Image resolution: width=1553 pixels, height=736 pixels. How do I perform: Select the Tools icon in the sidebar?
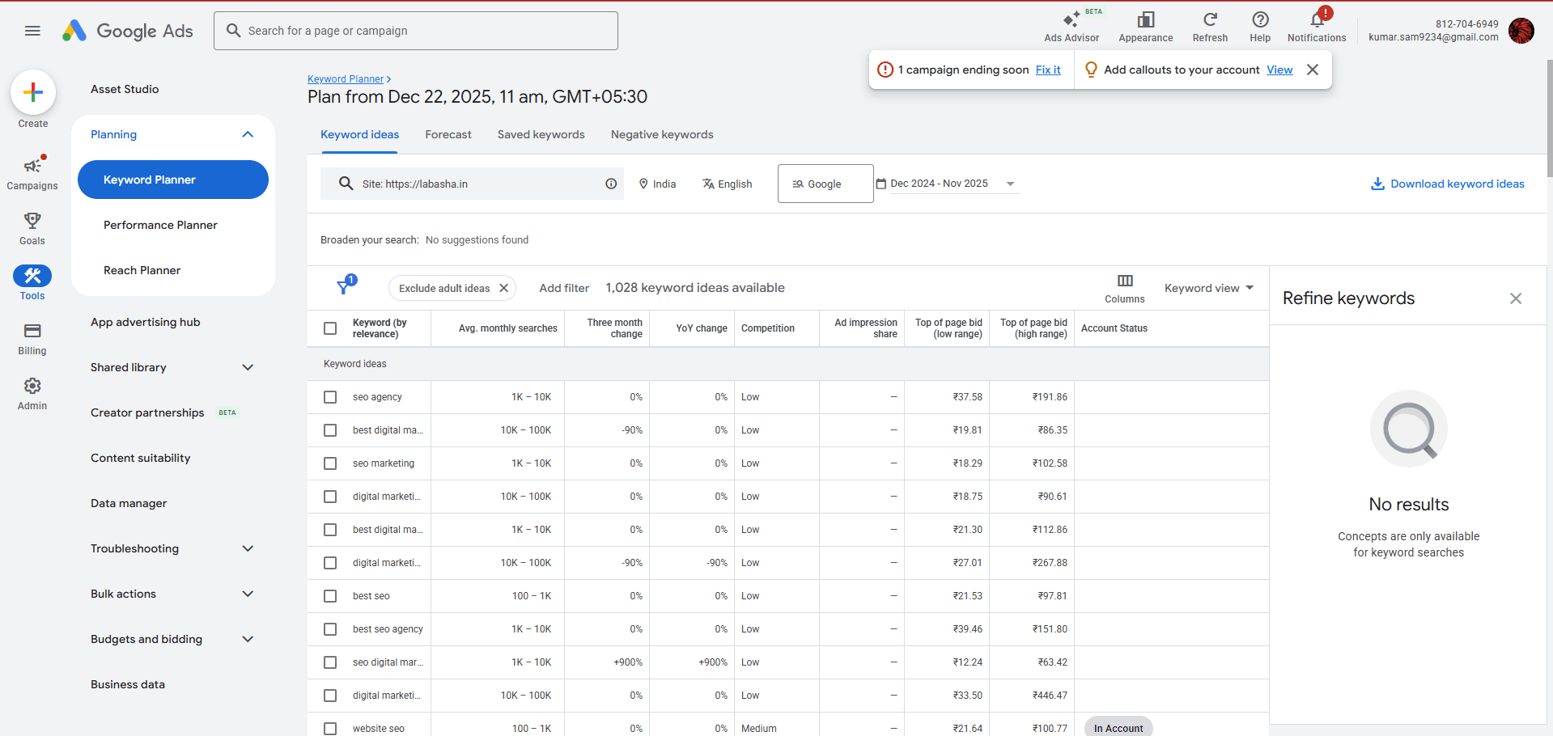(32, 275)
